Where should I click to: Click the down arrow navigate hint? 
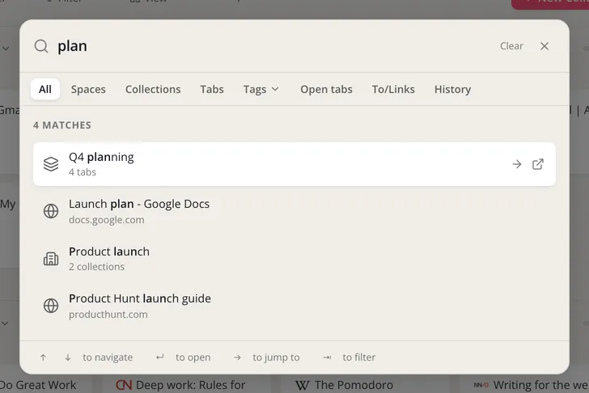point(68,357)
